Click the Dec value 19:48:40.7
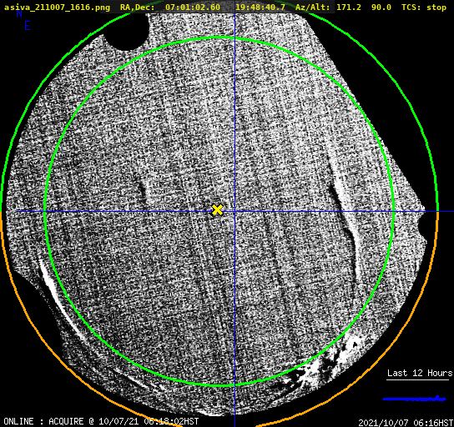The width and height of the screenshot is (454, 427). click(x=260, y=8)
